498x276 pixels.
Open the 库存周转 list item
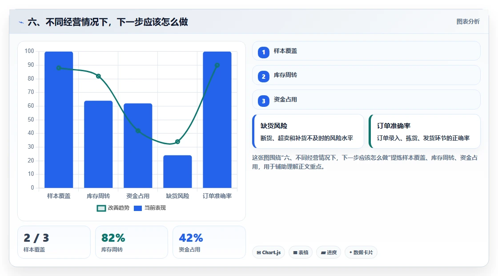pyautogui.click(x=366, y=75)
